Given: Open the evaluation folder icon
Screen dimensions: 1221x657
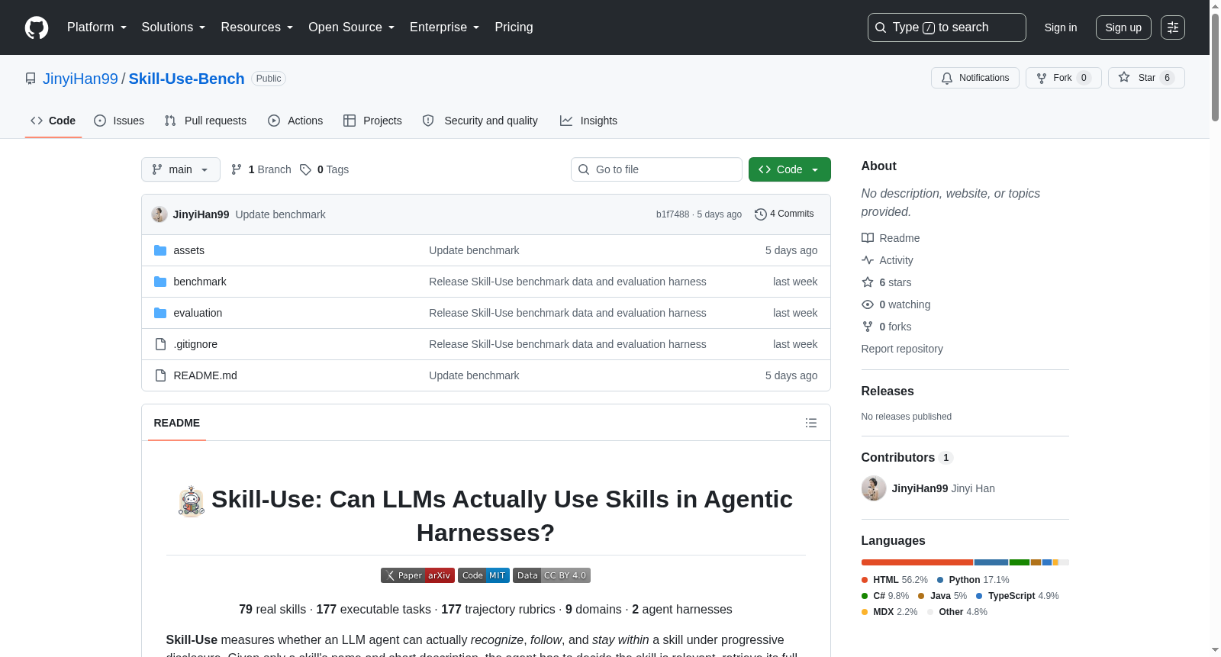Looking at the screenshot, I should tap(160, 313).
